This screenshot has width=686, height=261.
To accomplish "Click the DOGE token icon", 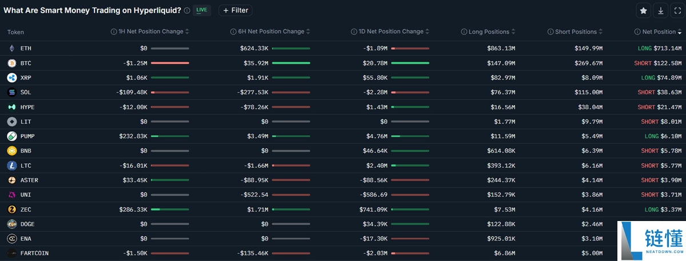I will (11, 224).
